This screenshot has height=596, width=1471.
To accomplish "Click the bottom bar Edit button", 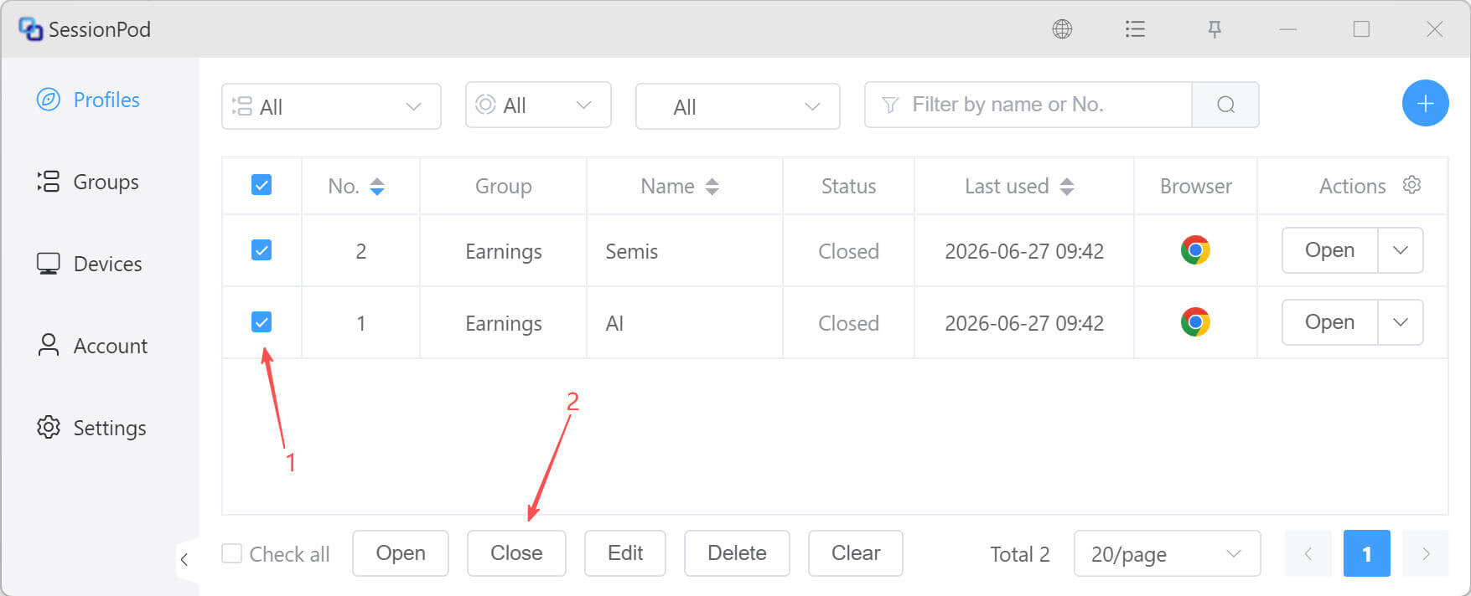I will (x=625, y=553).
